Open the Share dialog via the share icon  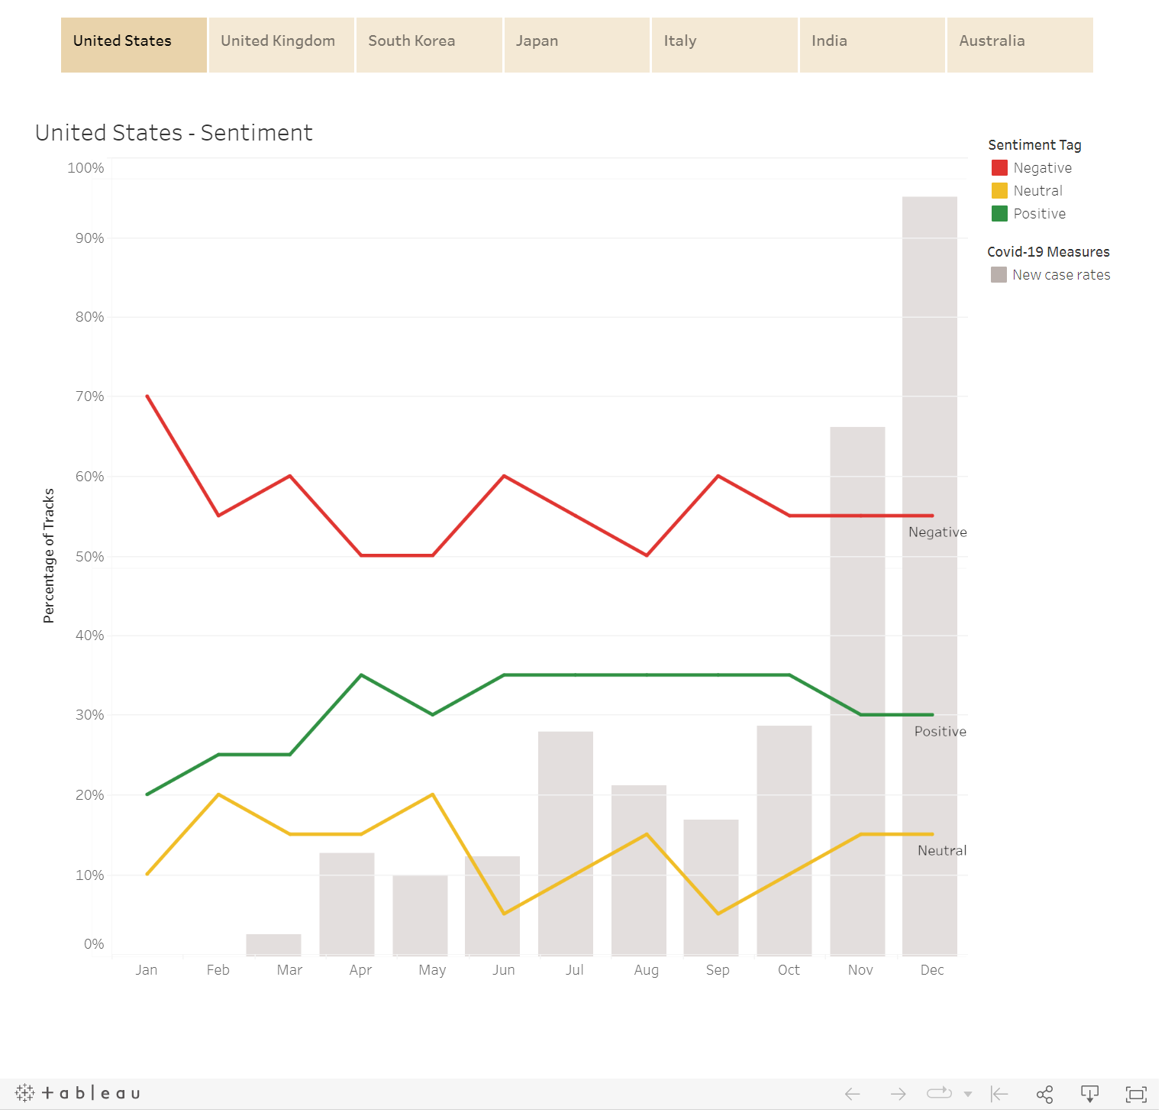[x=1044, y=1094]
